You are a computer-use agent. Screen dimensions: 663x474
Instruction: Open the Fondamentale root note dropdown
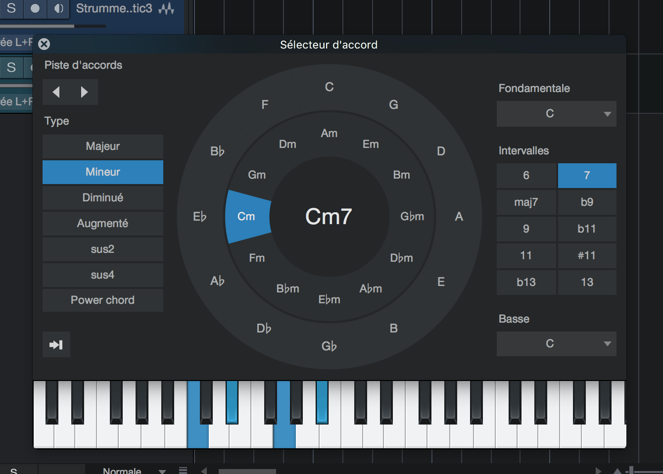click(x=557, y=114)
